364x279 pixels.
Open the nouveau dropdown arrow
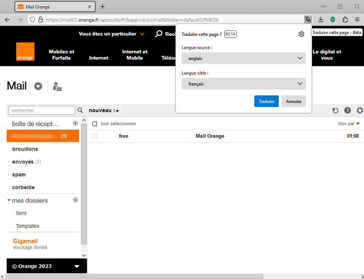coord(117,111)
